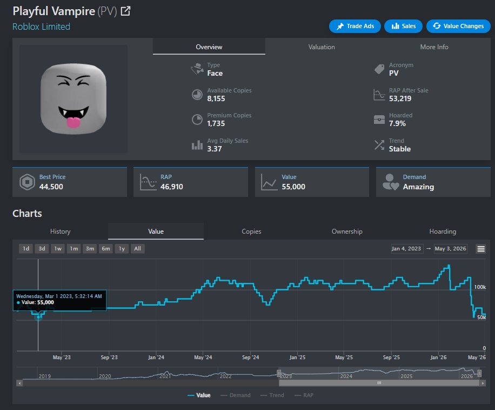Set chart range to 6m
The width and height of the screenshot is (495, 410).
pyautogui.click(x=106, y=249)
